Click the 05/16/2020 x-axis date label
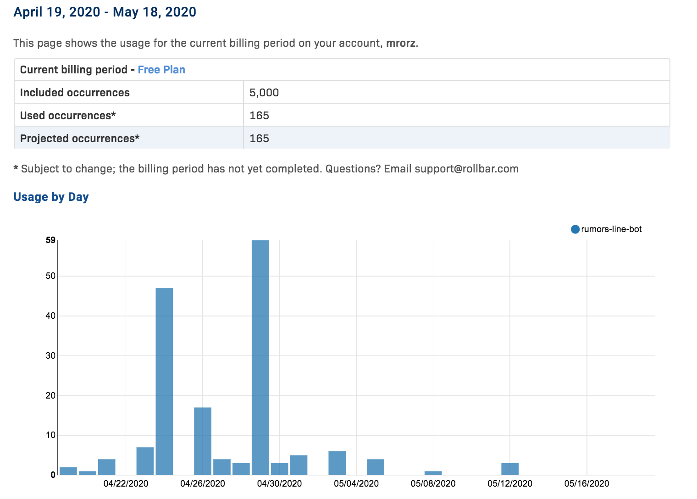Image resolution: width=697 pixels, height=499 pixels. pos(586,483)
